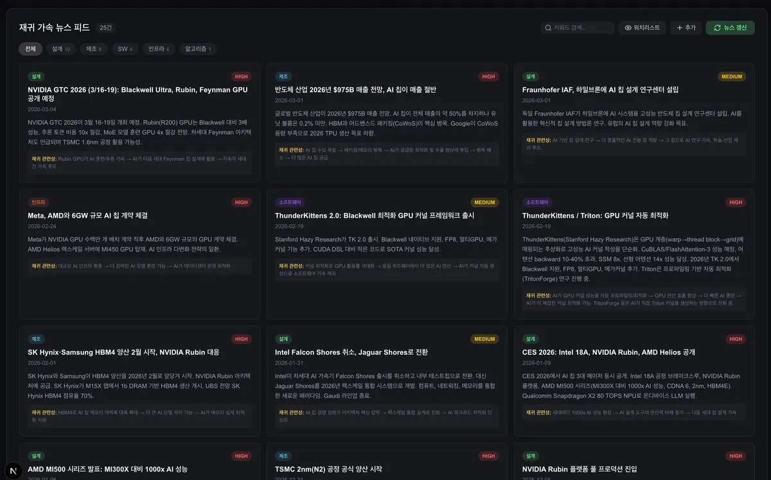Click 설계 tag on CES 2026 card
Viewport: 771px width, 480px height.
pyautogui.click(x=531, y=339)
